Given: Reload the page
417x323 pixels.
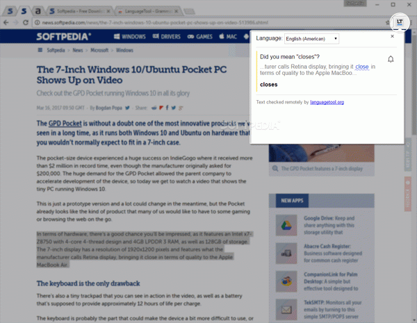Looking at the screenshot, I should (x=25, y=23).
